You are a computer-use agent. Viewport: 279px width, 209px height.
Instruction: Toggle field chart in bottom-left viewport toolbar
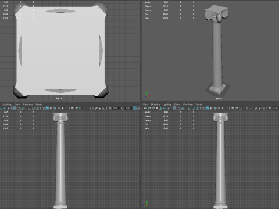pyautogui.click(x=30, y=109)
